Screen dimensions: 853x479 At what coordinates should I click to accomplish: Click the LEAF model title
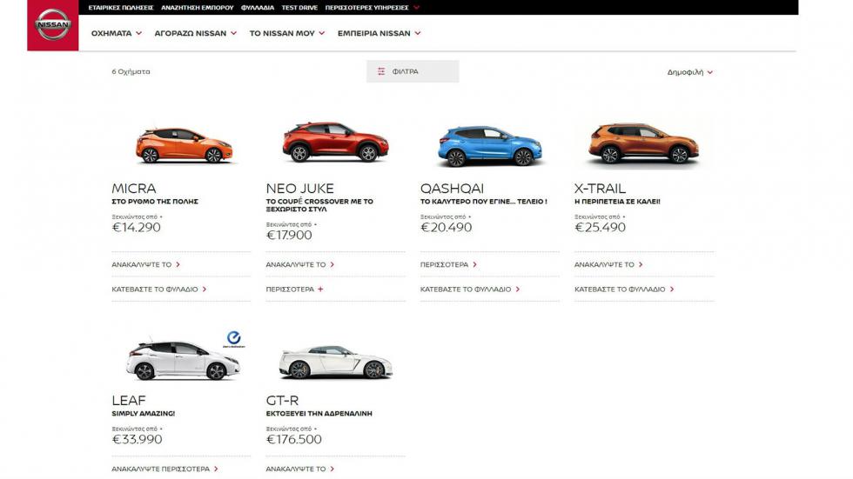click(x=129, y=400)
